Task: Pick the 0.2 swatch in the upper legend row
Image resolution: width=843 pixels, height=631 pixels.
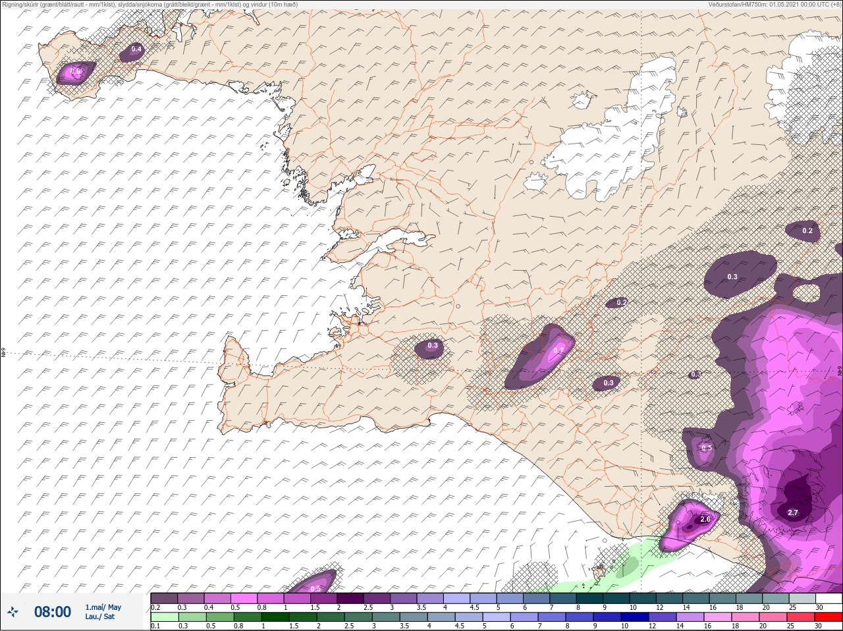Action: 165,598
